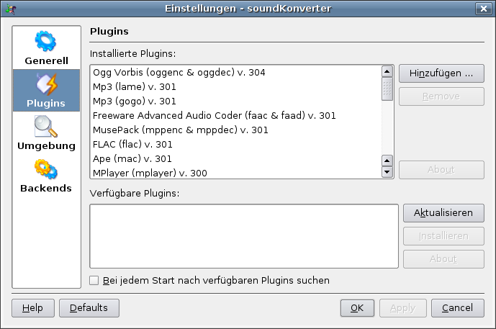
Task: Select the FLAC (flac) v. 301 plugin
Action: point(236,144)
